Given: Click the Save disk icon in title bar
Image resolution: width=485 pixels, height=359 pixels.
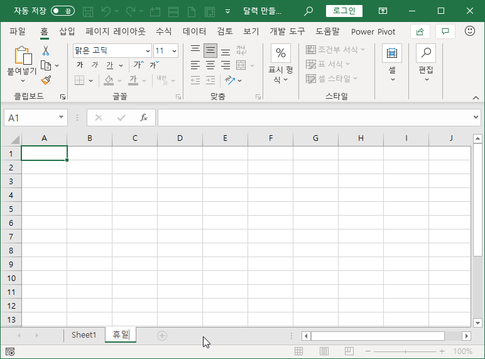Looking at the screenshot, I should click(88, 12).
